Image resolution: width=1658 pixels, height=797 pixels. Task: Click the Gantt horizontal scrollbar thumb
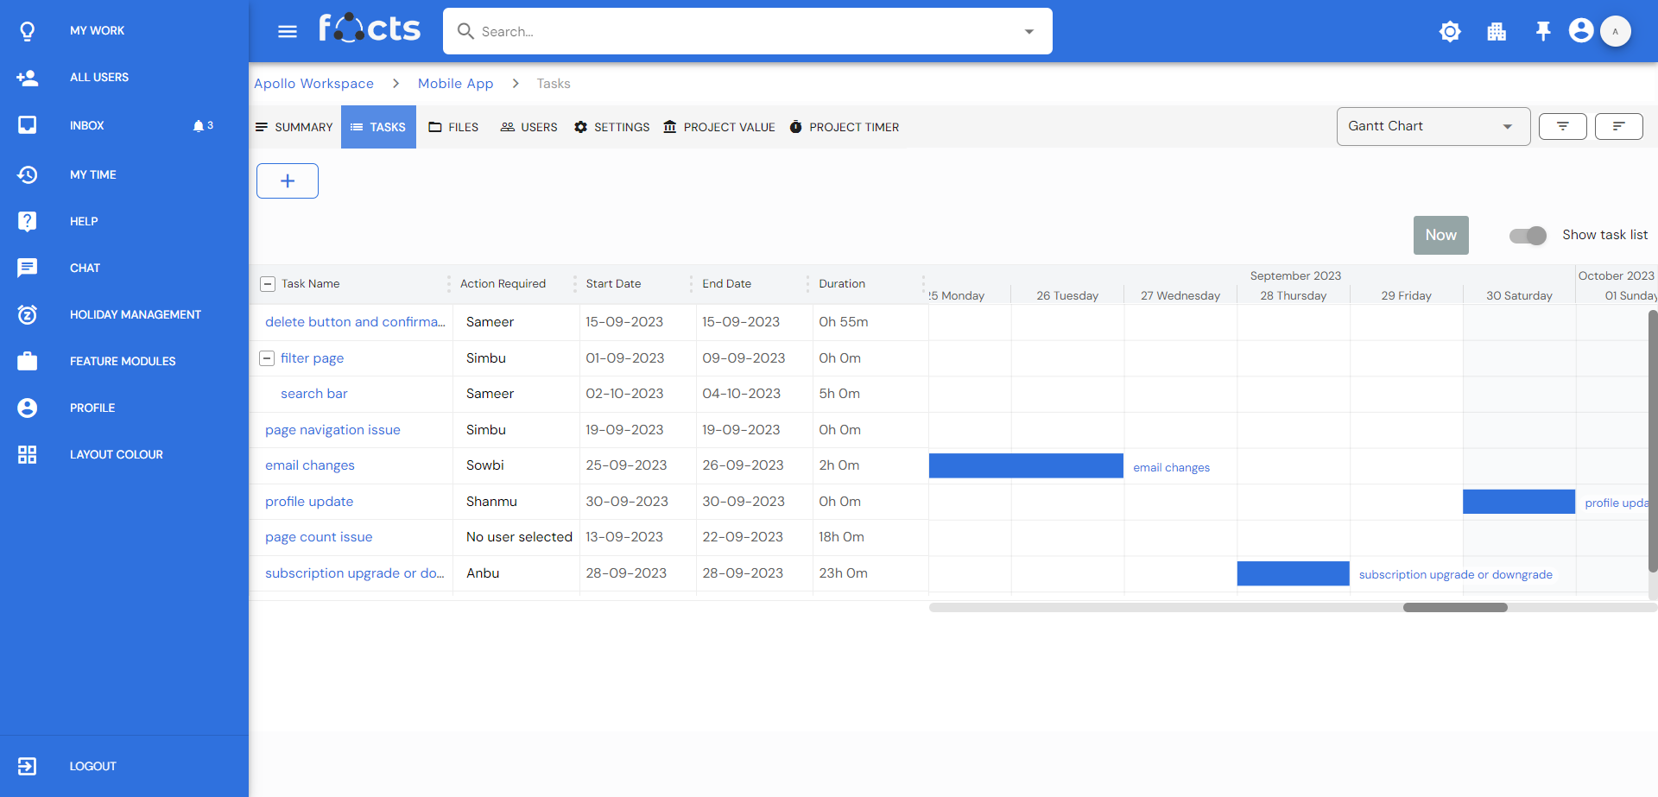pyautogui.click(x=1455, y=608)
